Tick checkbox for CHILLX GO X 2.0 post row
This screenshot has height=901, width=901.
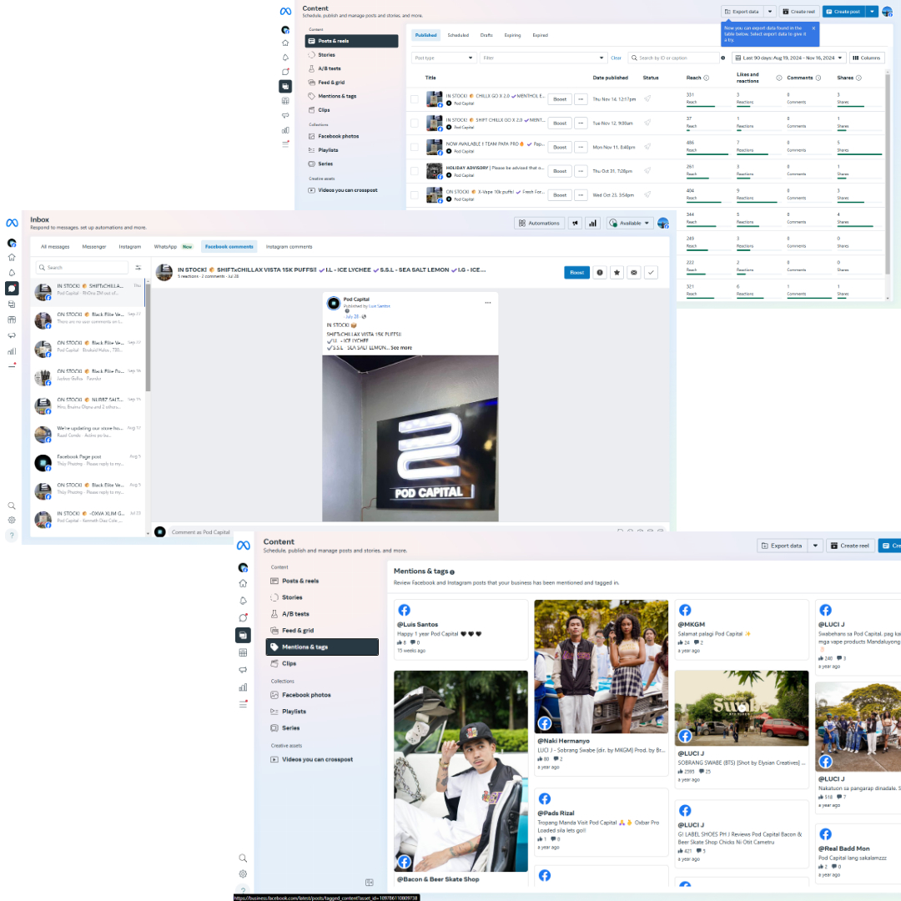(x=415, y=99)
